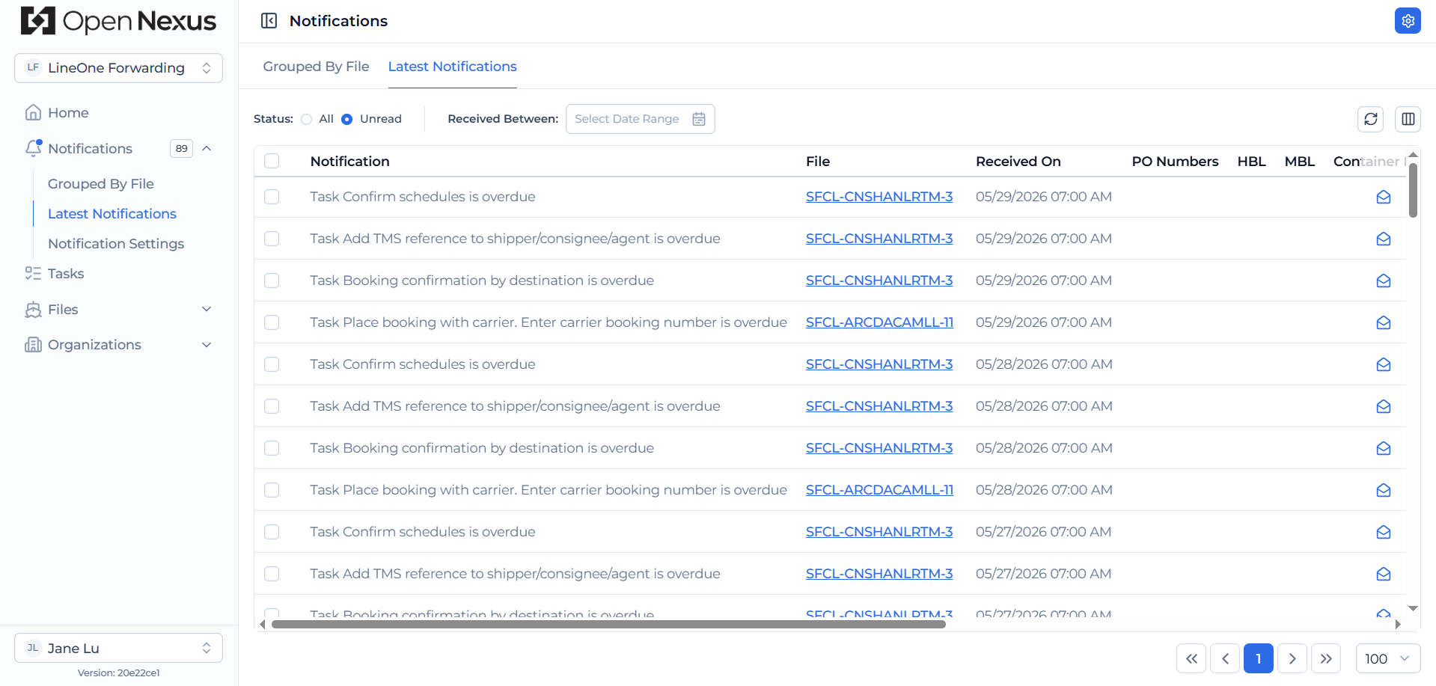
Task: Expand the Files sidebar section
Action: (x=207, y=309)
